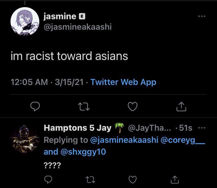The image size is (217, 188).
Task: Open Hamptons 5 Jay's profile avatar
Action: click(25, 139)
